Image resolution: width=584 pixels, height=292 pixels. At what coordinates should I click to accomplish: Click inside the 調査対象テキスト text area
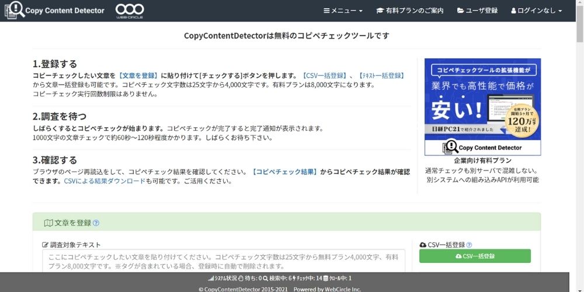coord(223,260)
